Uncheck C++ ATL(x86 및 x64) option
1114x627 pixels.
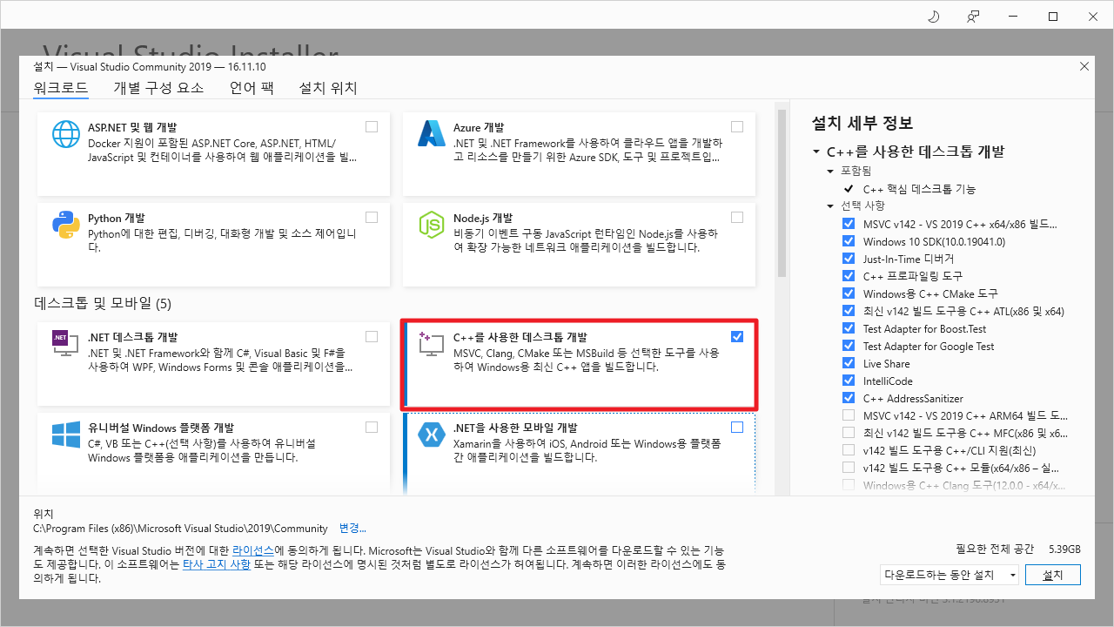pyautogui.click(x=849, y=311)
